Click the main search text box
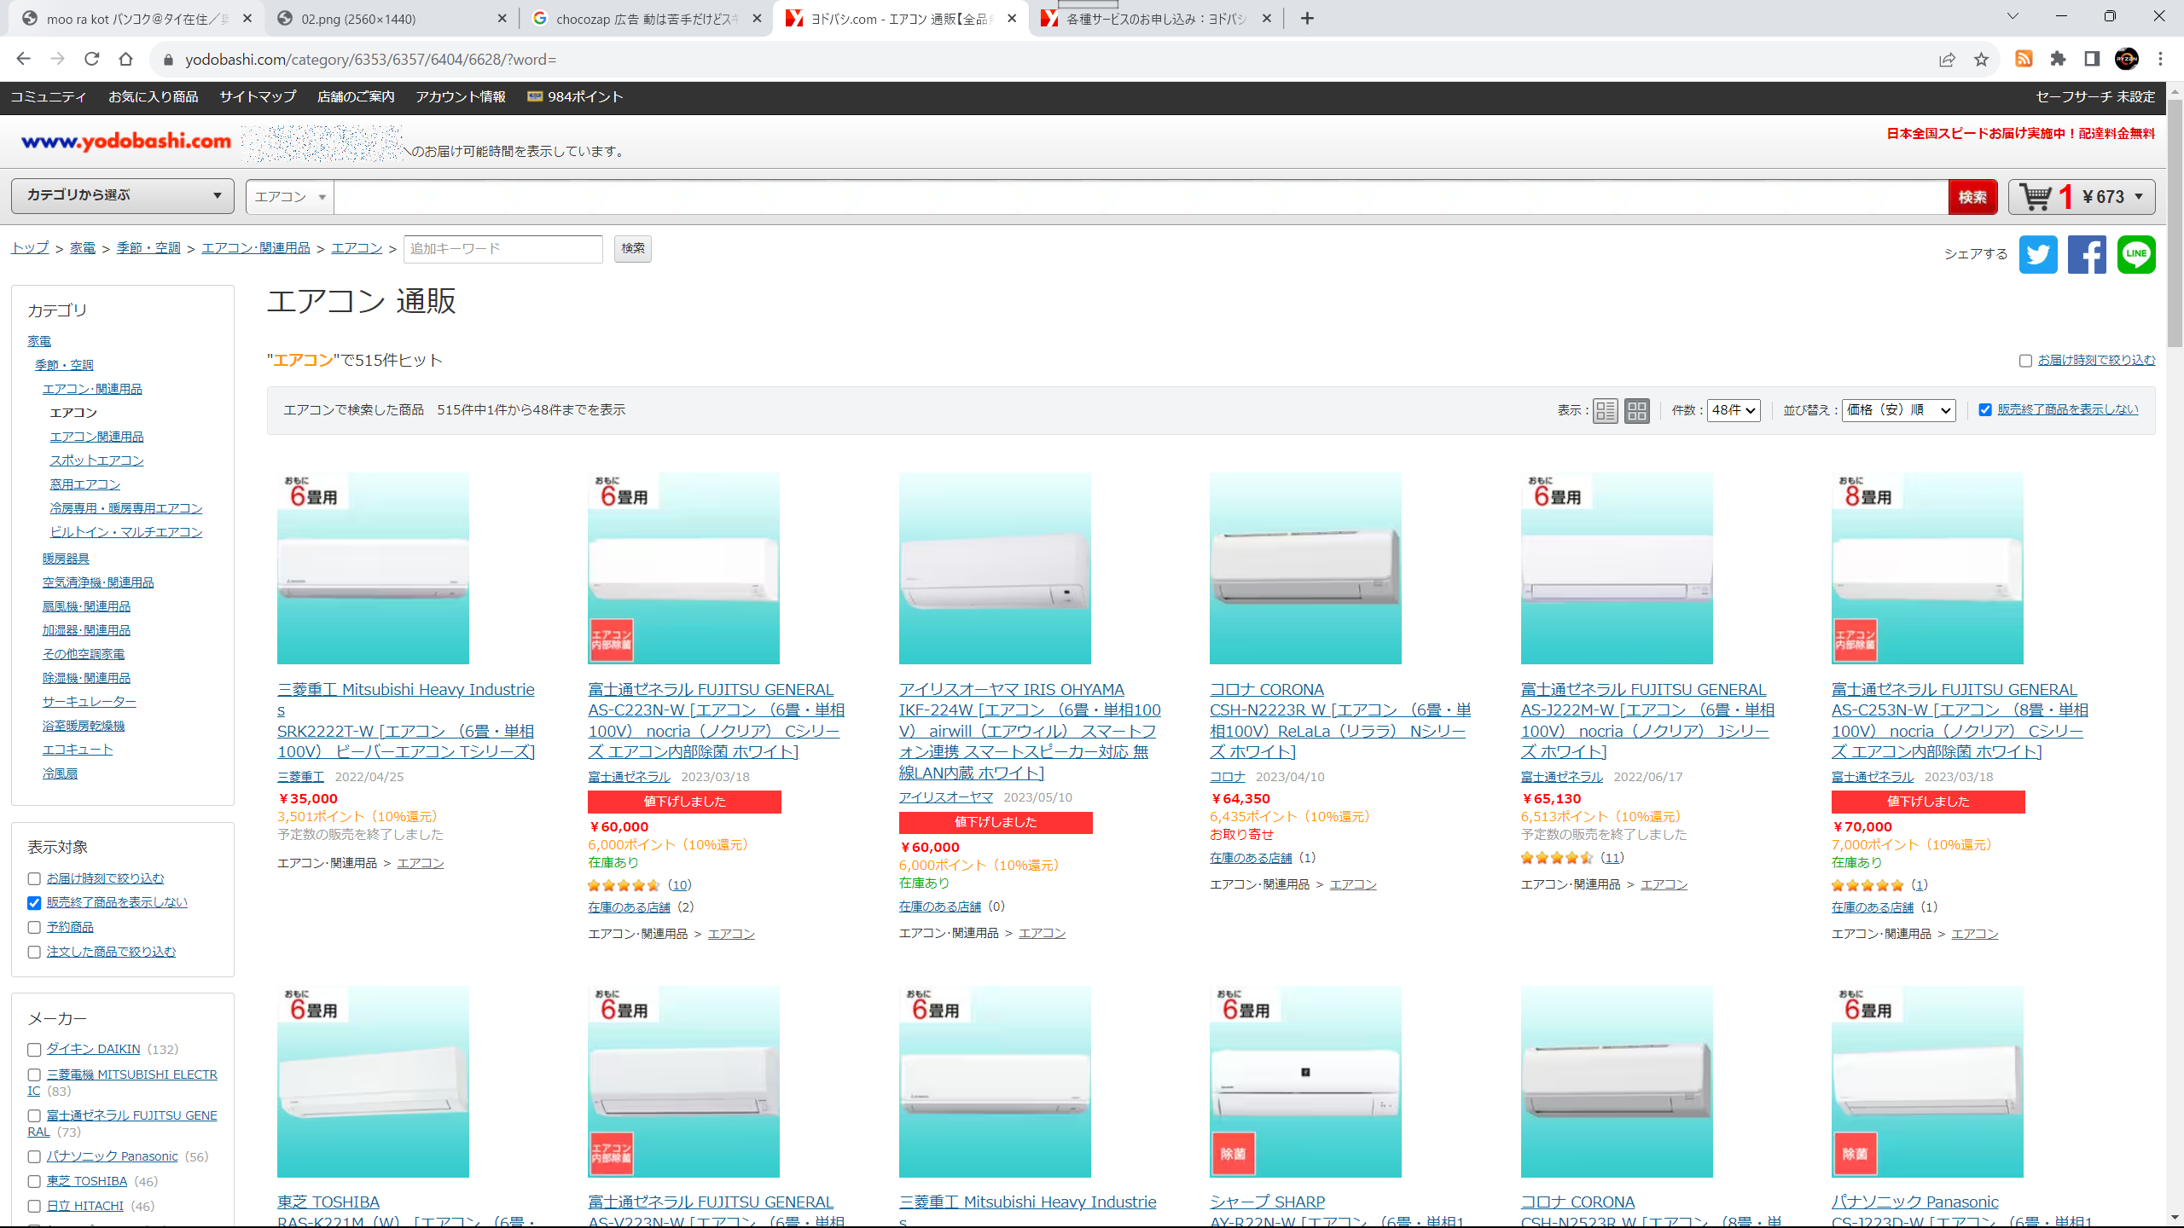2184x1228 pixels. (x=1141, y=197)
